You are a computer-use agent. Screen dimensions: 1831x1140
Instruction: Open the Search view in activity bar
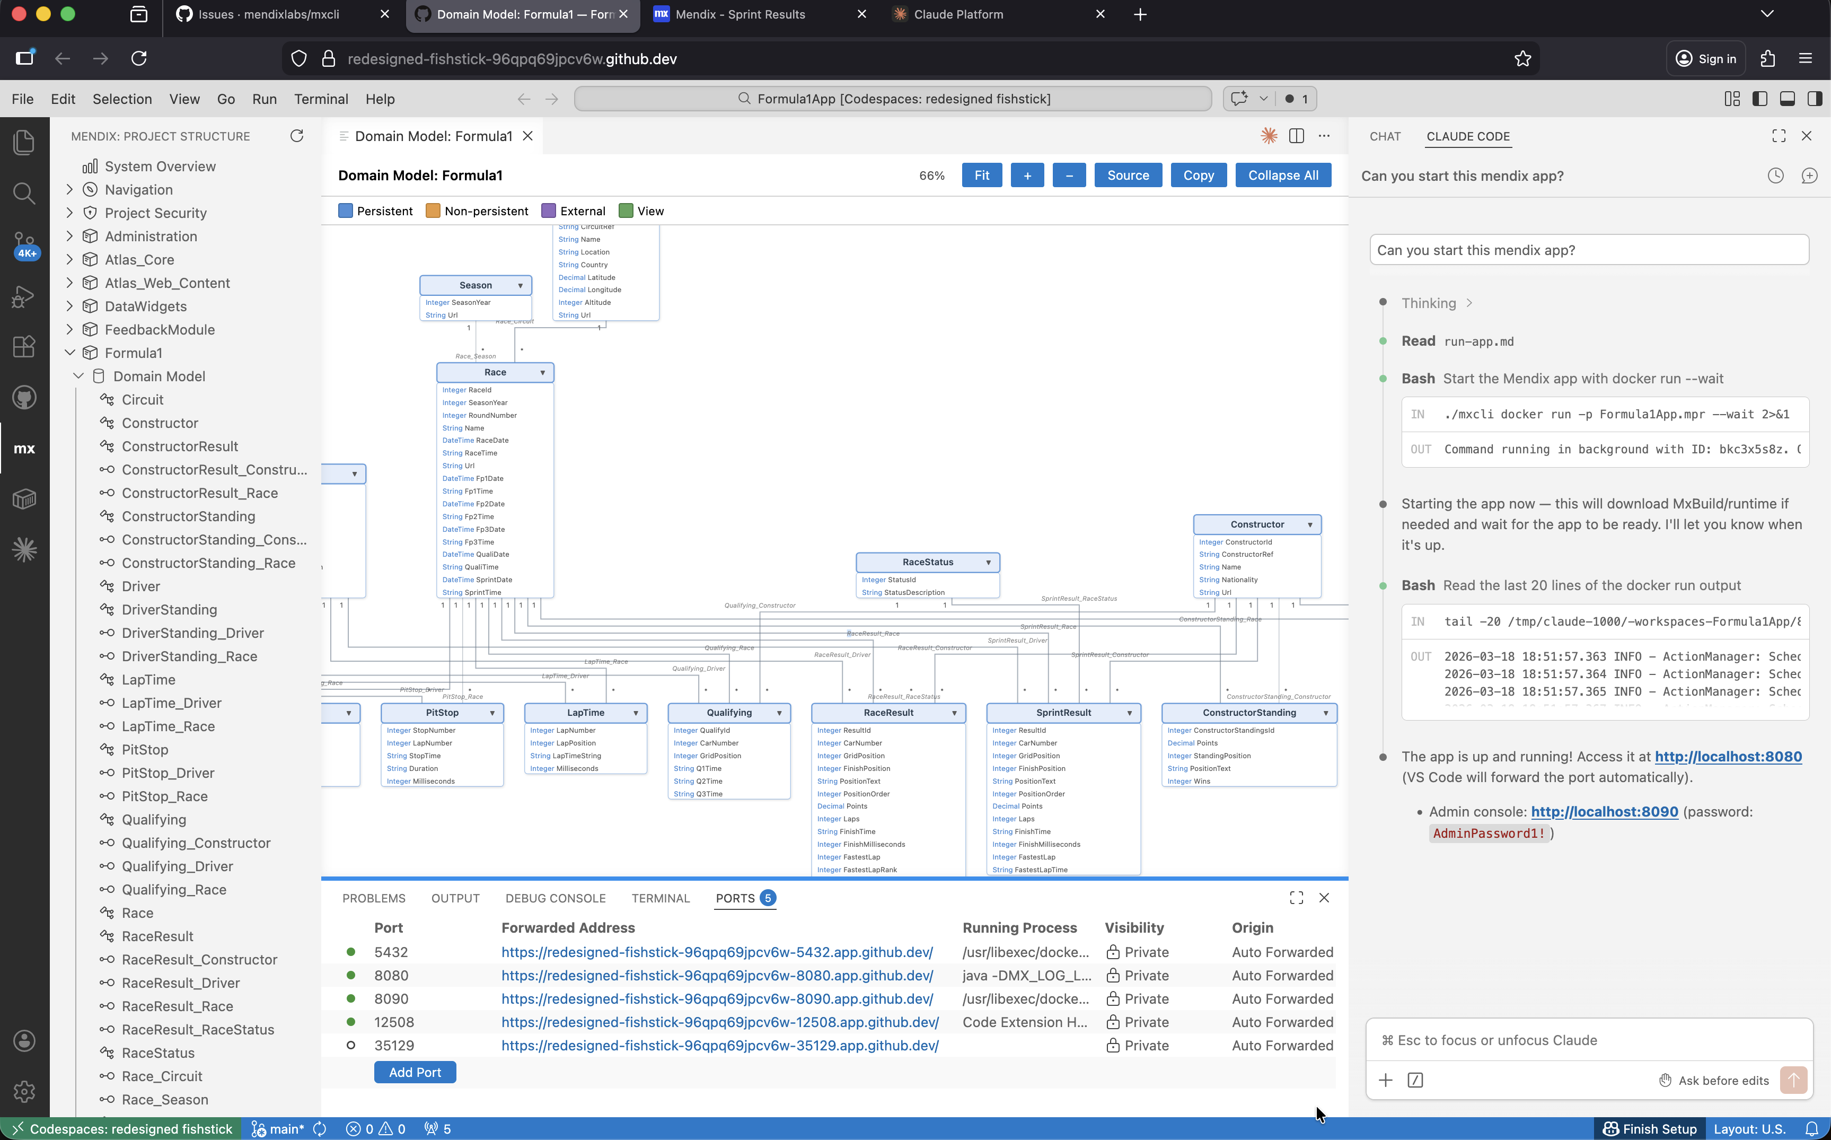[24, 193]
